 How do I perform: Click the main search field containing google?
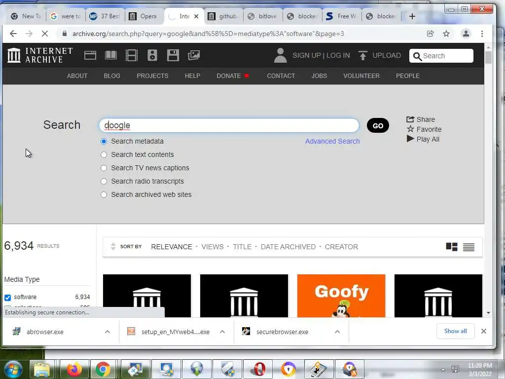pos(229,125)
